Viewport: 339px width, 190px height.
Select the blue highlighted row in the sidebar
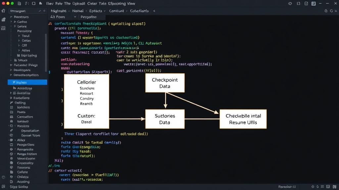(27, 82)
